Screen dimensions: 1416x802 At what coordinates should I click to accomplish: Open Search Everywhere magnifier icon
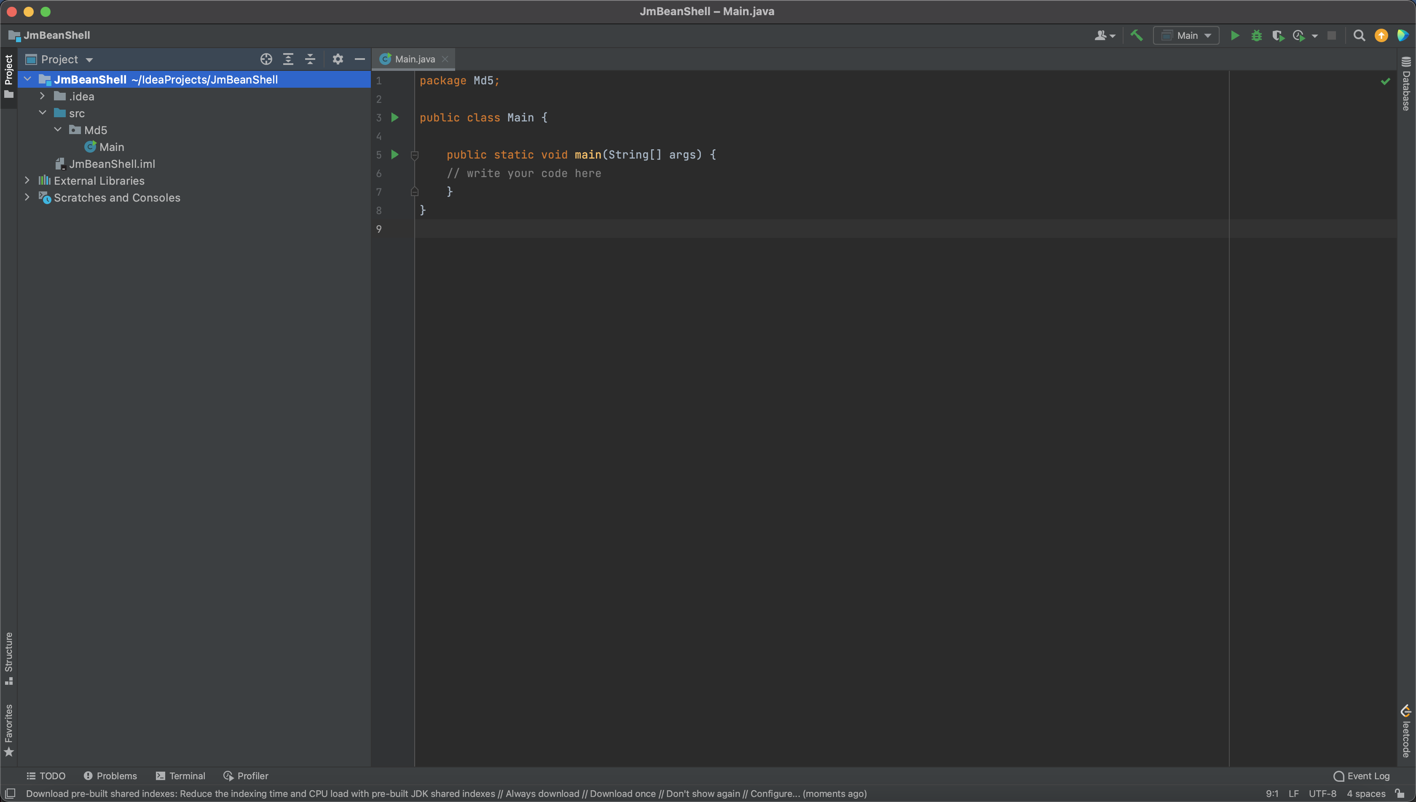pyautogui.click(x=1359, y=35)
